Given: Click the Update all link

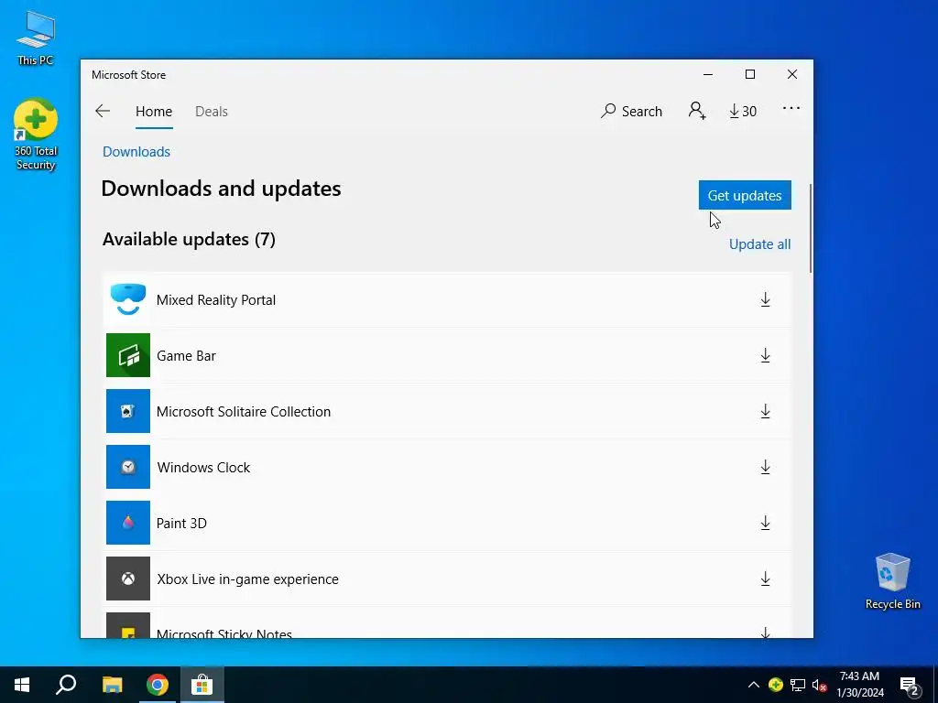Looking at the screenshot, I should [759, 243].
